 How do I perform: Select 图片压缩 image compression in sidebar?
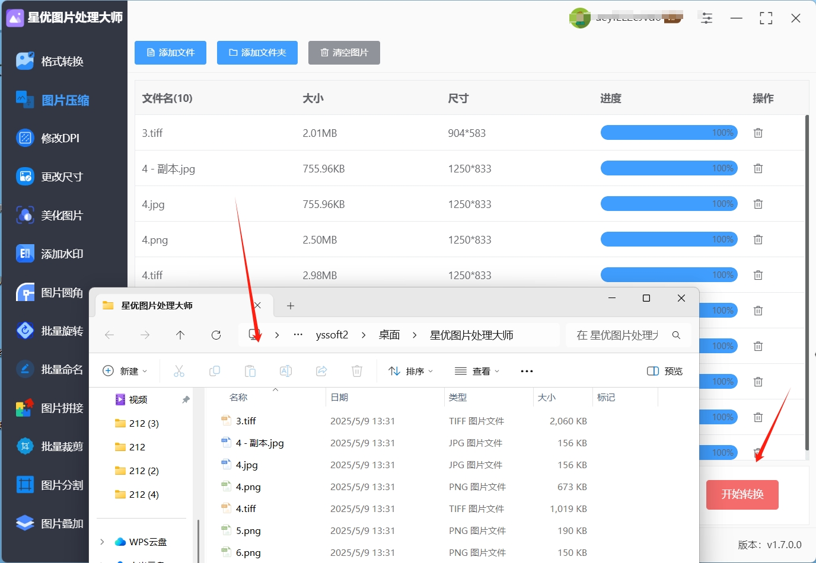[52, 100]
